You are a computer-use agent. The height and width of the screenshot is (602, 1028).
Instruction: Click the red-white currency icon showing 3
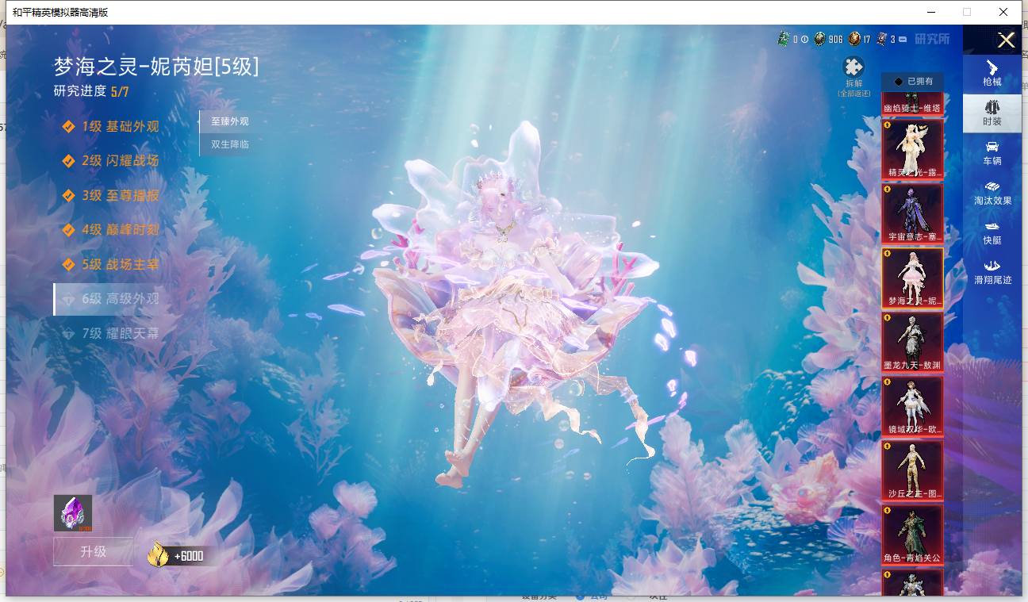click(x=881, y=39)
